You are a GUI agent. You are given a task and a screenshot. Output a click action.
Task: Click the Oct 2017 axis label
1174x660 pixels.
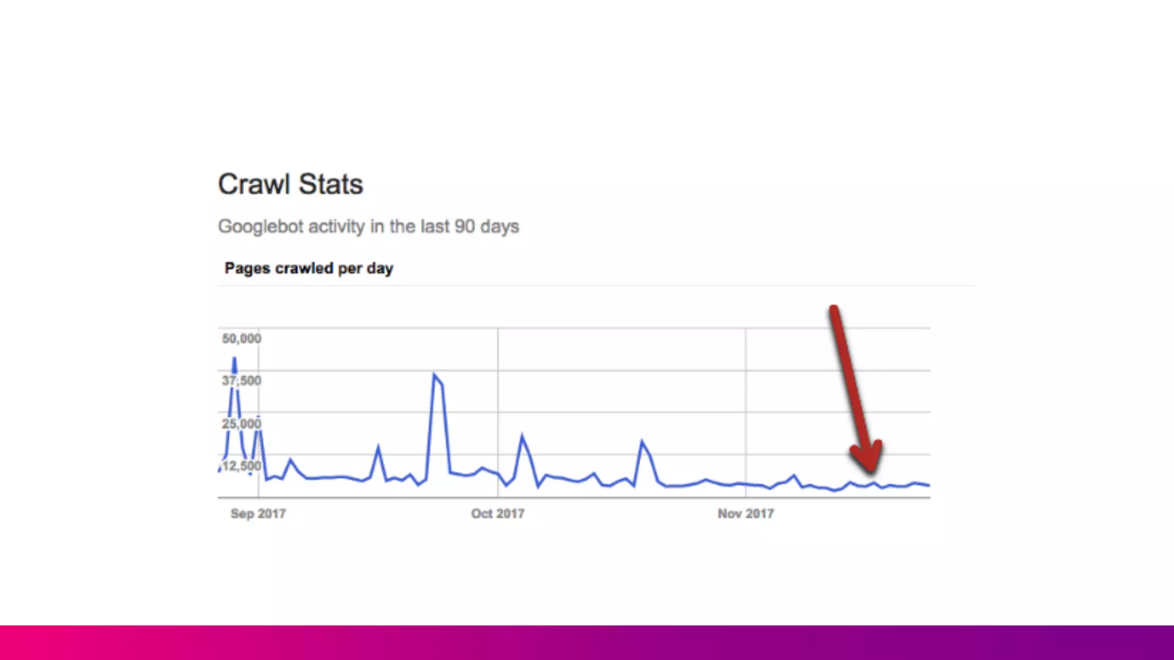tap(498, 514)
